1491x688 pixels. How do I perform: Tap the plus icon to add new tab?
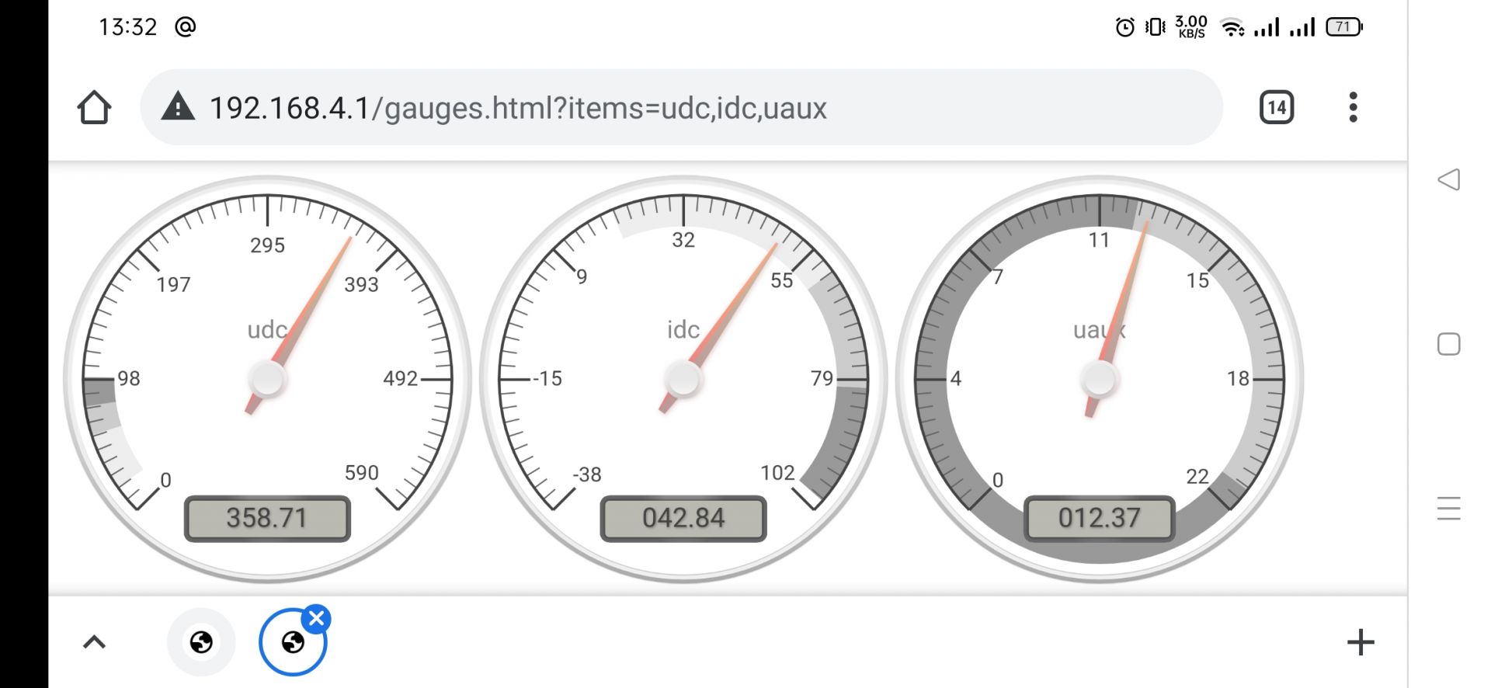1360,642
